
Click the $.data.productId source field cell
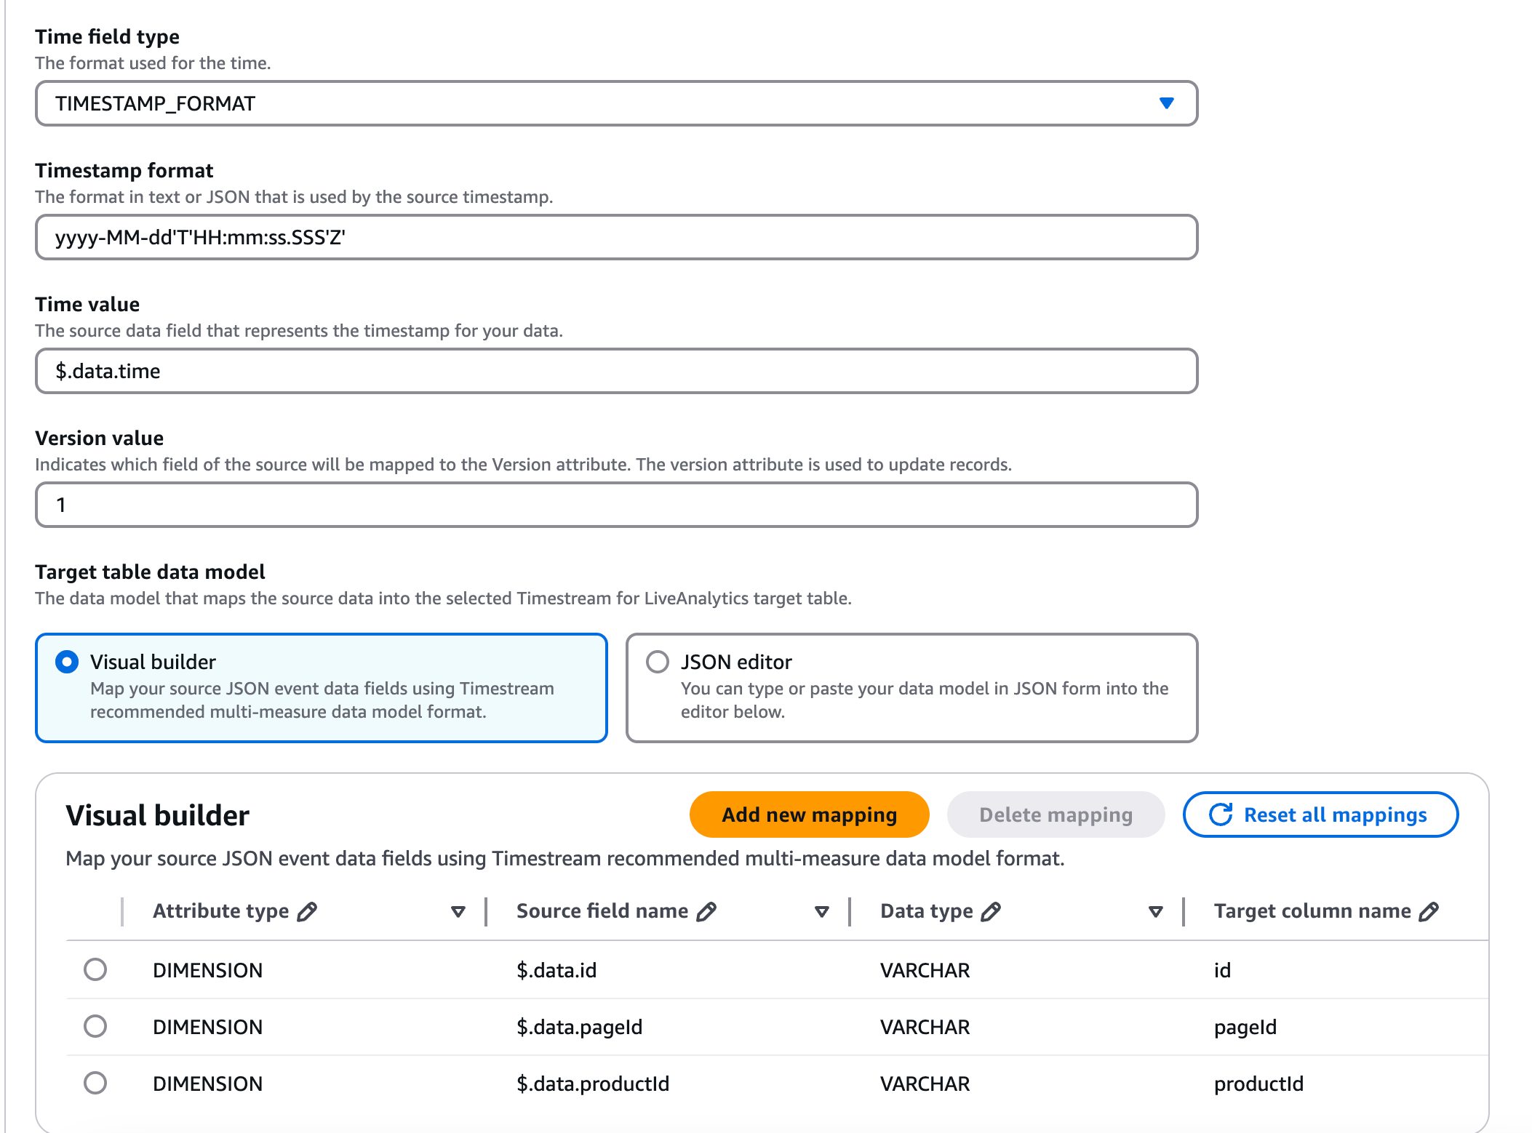pos(593,1084)
